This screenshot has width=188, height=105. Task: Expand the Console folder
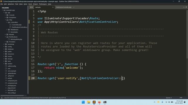(x=5, y=15)
